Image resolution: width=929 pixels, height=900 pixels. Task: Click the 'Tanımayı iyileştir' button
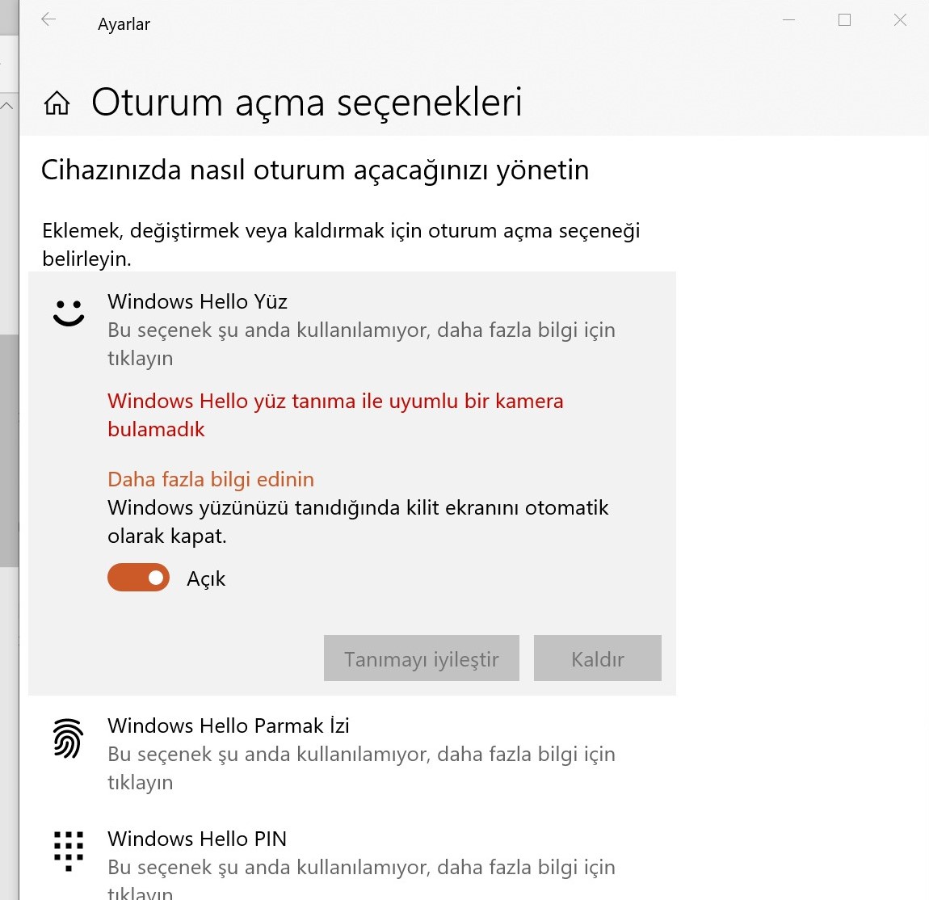tap(421, 658)
